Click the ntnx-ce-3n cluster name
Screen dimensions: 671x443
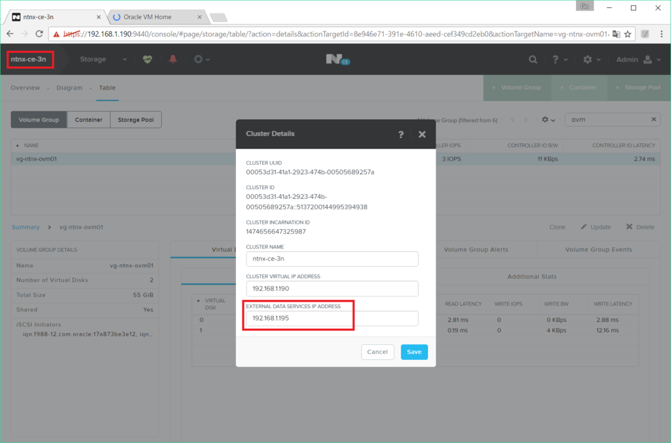[x=29, y=60]
